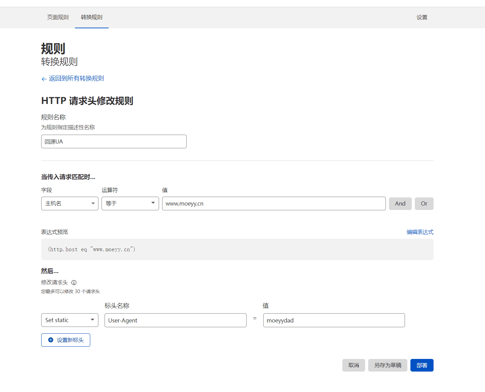Add an And condition
This screenshot has height=392, width=485.
pos(400,203)
